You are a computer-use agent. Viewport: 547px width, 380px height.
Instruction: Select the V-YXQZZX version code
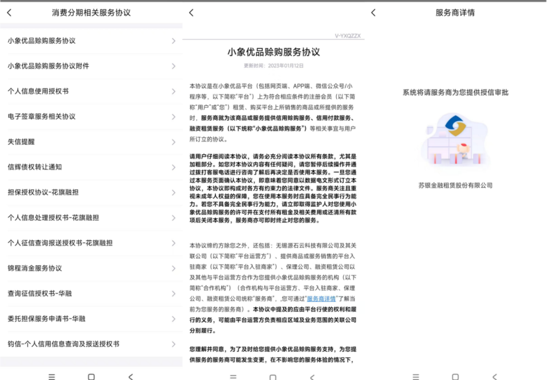pos(348,35)
